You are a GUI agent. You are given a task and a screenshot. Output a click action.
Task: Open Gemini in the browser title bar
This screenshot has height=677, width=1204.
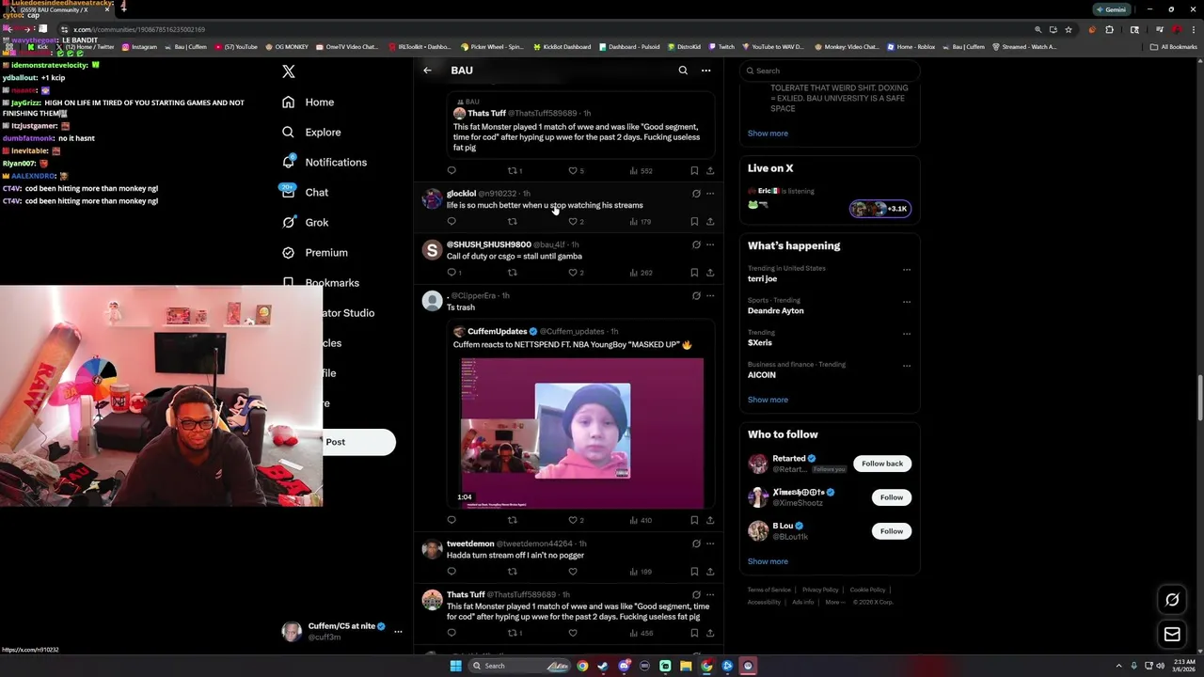[1111, 9]
